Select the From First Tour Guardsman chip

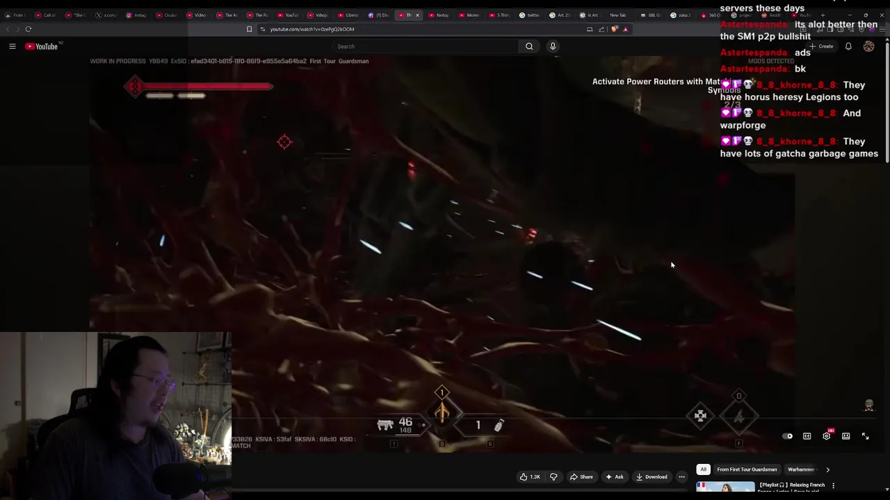tap(747, 469)
